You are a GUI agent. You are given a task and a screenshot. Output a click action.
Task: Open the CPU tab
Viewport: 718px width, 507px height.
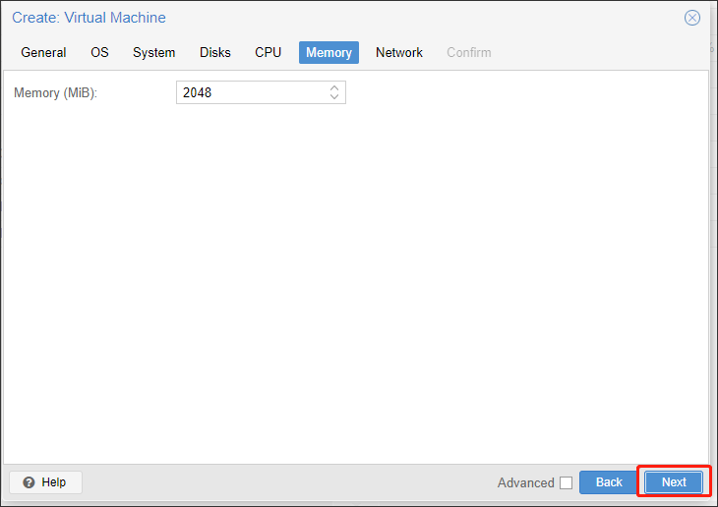(x=268, y=53)
